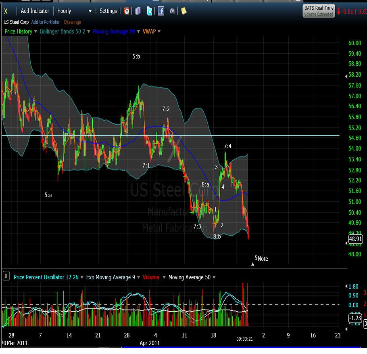Screen dimensions: 367x354
Task: Click the binoculars icon in toolbar
Action: (172, 11)
